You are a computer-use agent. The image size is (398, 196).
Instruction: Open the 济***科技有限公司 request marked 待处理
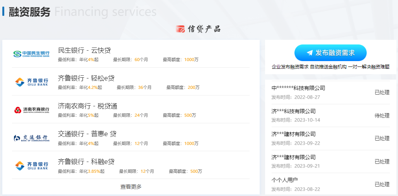tap(293, 111)
